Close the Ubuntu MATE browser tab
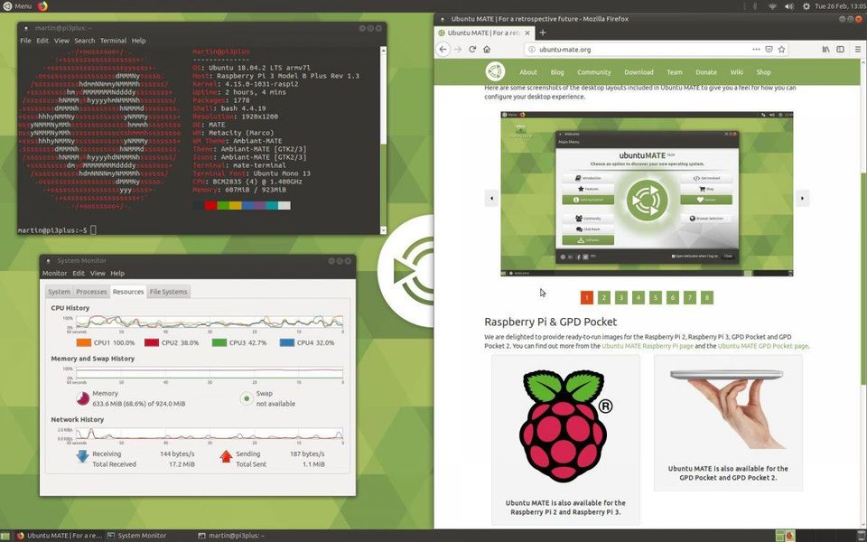The height and width of the screenshot is (542, 867). [x=527, y=33]
